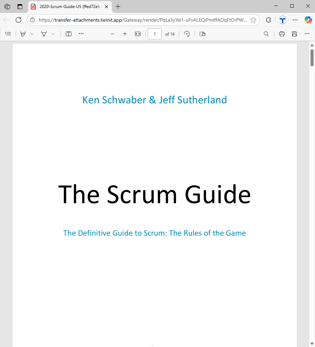
Task: Click 'The Definitive Guide to Scrum' subtitle
Action: 154,233
